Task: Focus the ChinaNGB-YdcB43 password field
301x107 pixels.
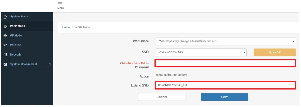Action: (225, 63)
